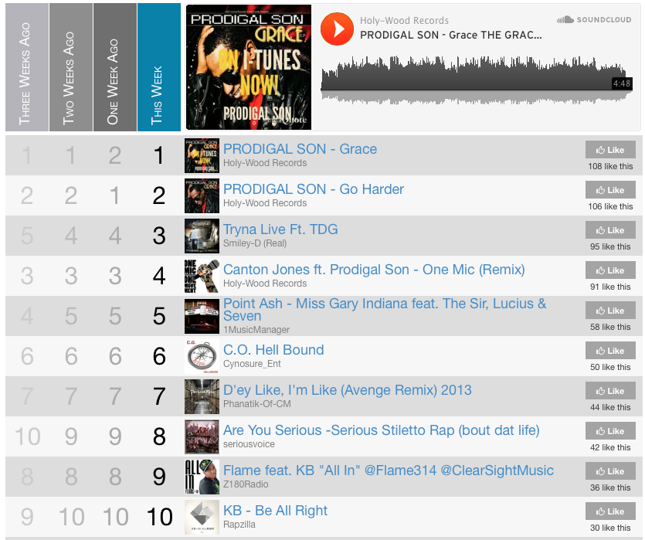
Task: Like KB - Be All Right
Action: pyautogui.click(x=610, y=511)
